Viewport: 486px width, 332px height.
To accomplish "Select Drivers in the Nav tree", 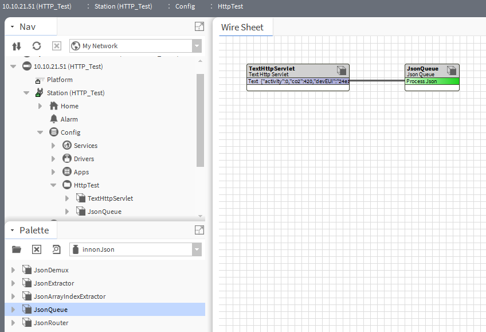I will (x=84, y=159).
